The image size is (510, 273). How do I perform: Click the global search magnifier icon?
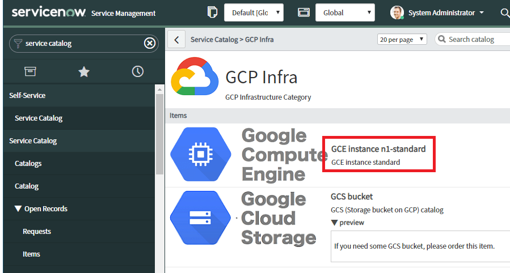pos(504,12)
